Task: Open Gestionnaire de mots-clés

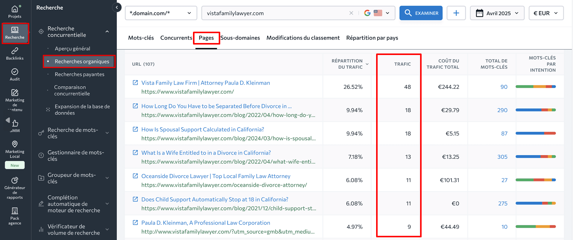Action: (76, 156)
